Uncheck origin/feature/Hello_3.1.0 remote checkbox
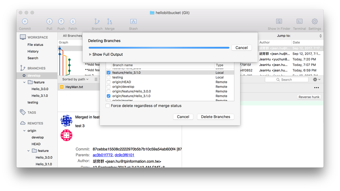Screen dimensions: 340x191 [x=109, y=96]
